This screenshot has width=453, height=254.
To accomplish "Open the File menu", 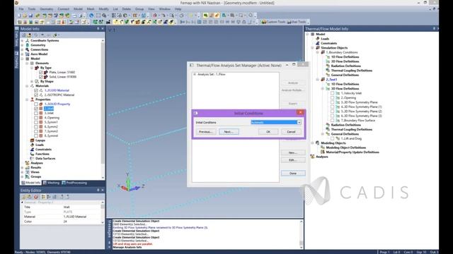I will [x=21, y=9].
